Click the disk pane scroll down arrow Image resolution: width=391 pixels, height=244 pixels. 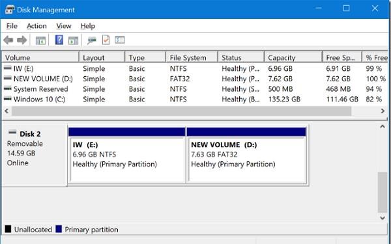click(383, 218)
